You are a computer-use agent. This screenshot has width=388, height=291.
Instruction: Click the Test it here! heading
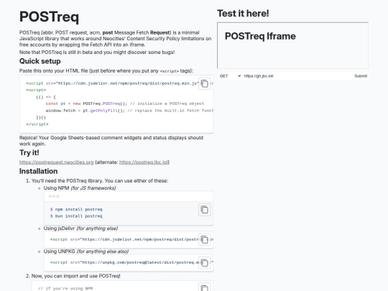pyautogui.click(x=243, y=14)
